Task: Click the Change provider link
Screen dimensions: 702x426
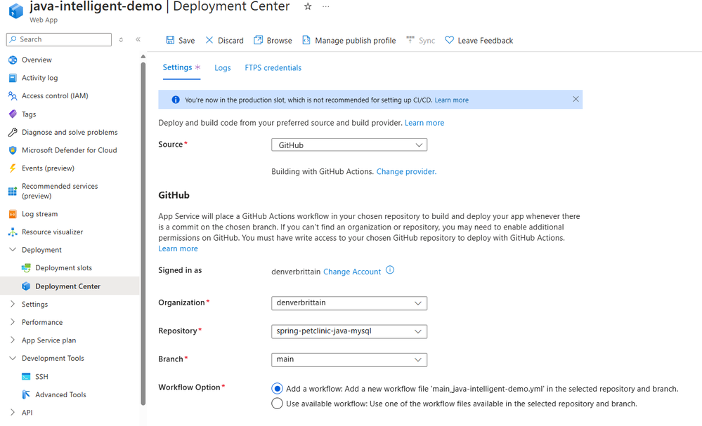Action: [407, 172]
